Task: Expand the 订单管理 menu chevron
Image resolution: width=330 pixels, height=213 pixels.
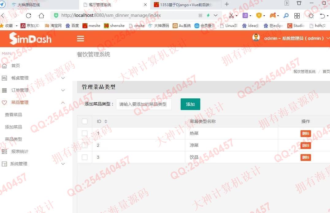Action: [63, 90]
